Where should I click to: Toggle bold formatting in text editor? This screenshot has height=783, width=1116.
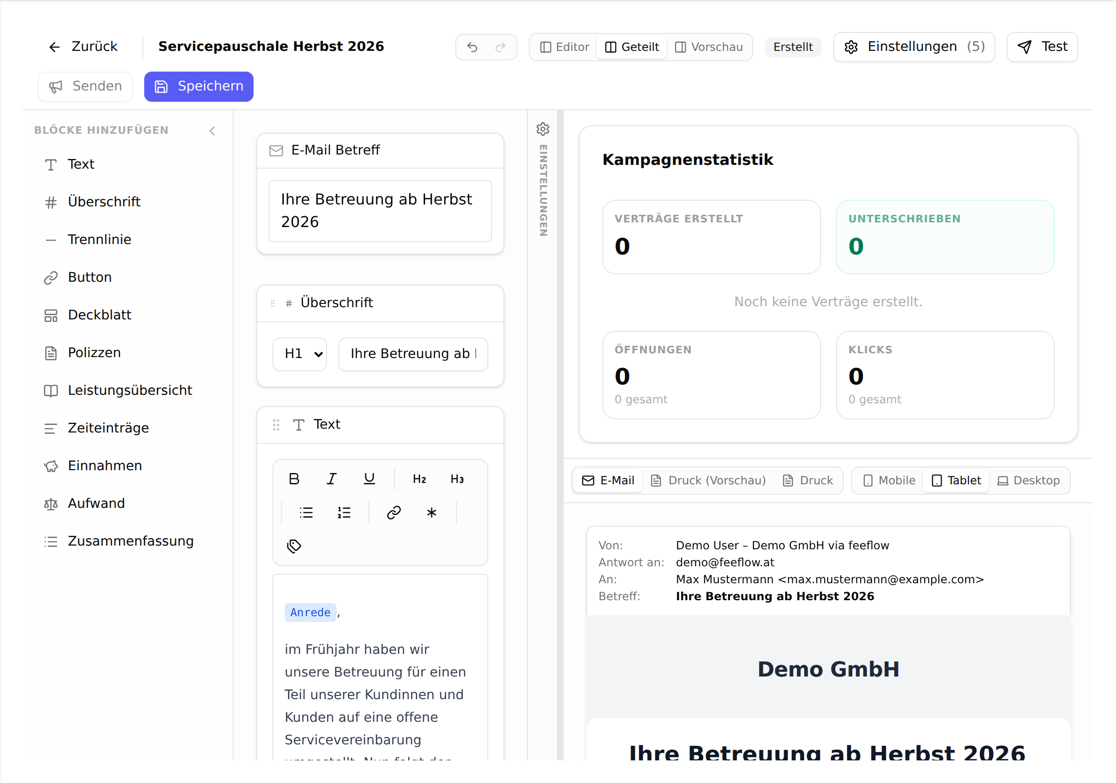pos(294,479)
